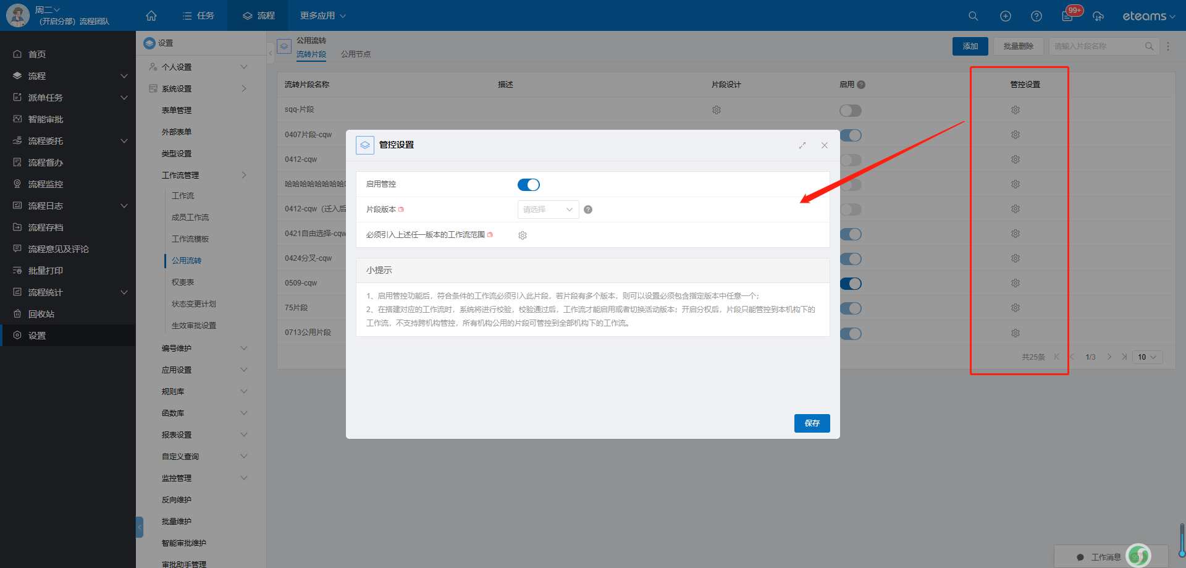The height and width of the screenshot is (568, 1186).
Task: Click help icon next to 片段版本 dropdown
Action: [588, 210]
